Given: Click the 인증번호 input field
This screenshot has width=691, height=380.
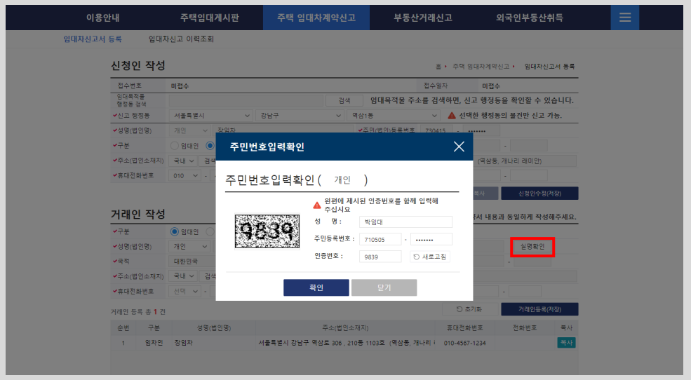Looking at the screenshot, I should coord(380,257).
